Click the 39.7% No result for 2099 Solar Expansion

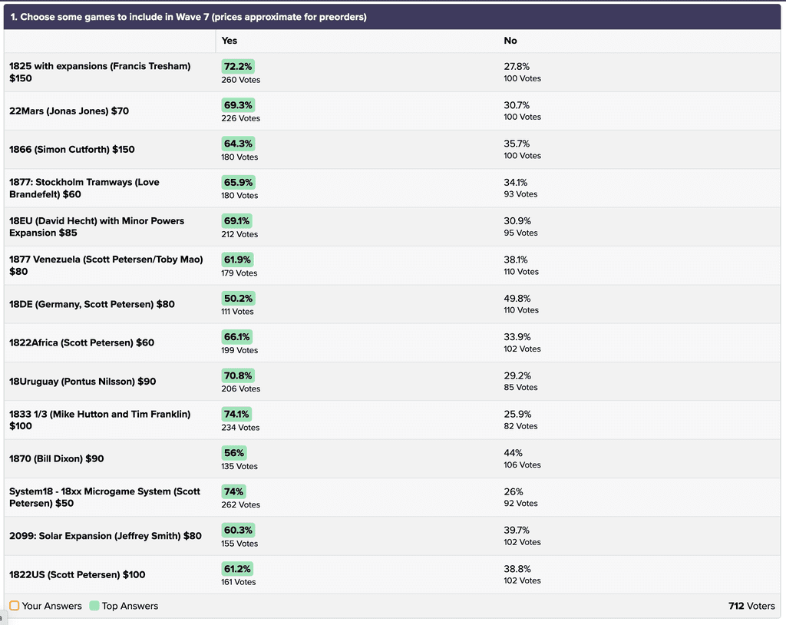(x=517, y=530)
